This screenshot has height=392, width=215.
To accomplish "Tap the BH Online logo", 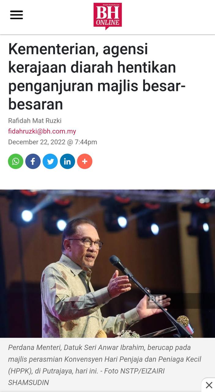I will (x=108, y=16).
